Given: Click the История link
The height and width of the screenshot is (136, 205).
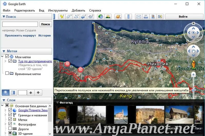Looking at the screenshot, I should tap(44, 35).
